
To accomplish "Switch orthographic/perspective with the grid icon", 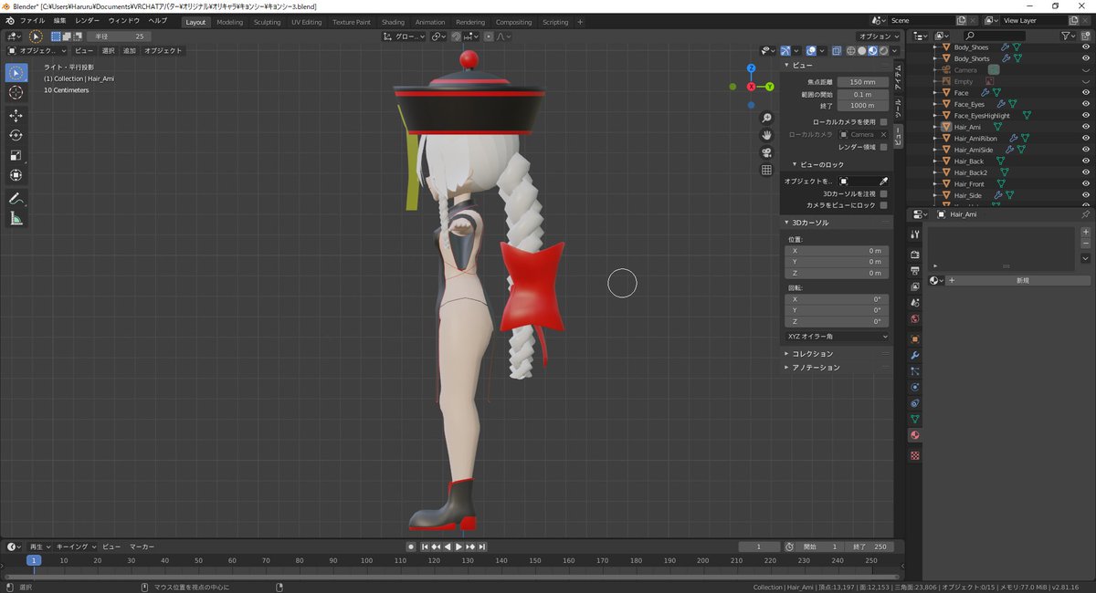I will (766, 170).
